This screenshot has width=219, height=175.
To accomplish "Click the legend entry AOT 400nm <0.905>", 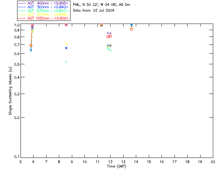I will [43, 3].
